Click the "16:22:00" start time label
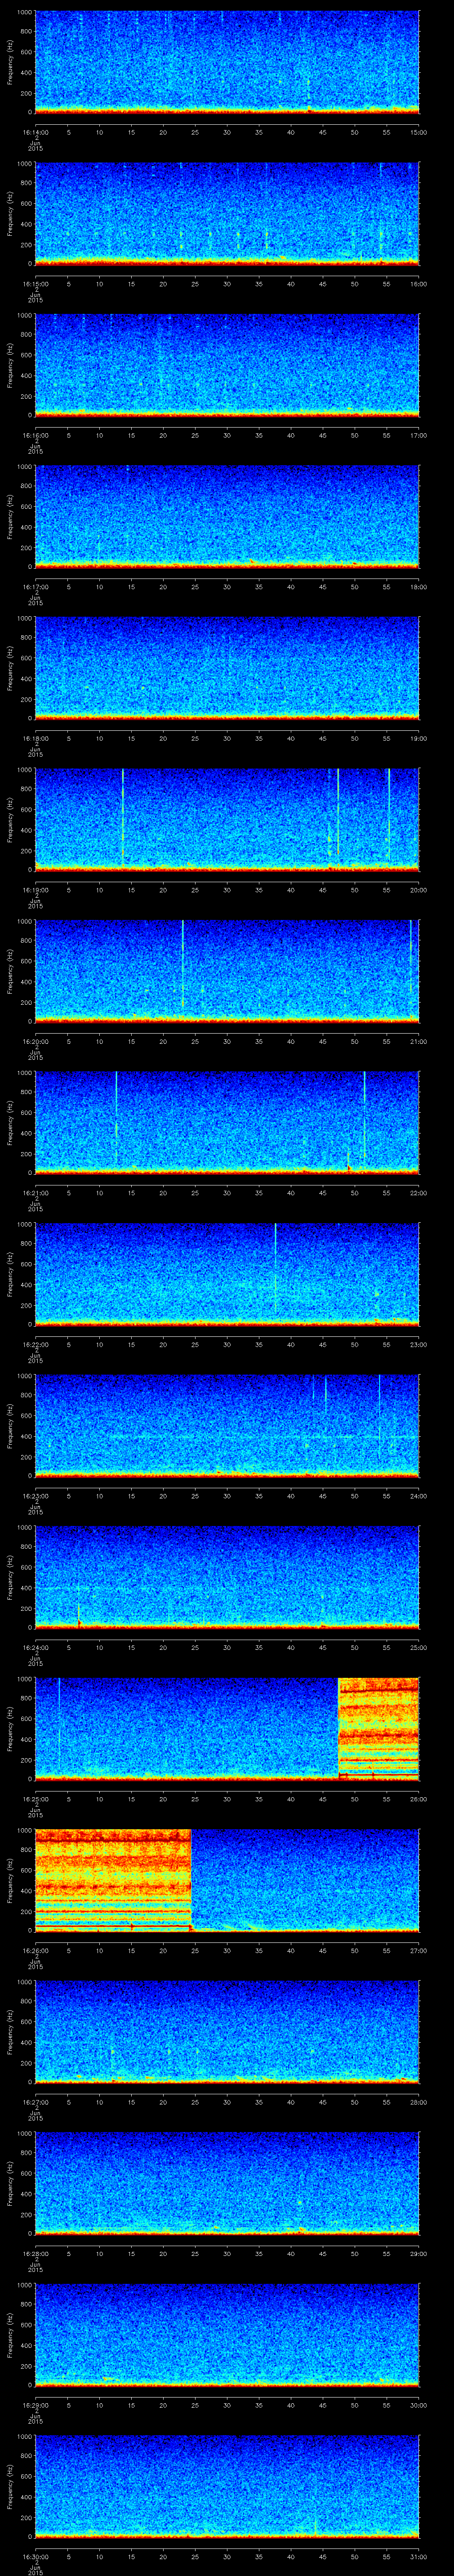This screenshot has width=454, height=2576. click(35, 1344)
